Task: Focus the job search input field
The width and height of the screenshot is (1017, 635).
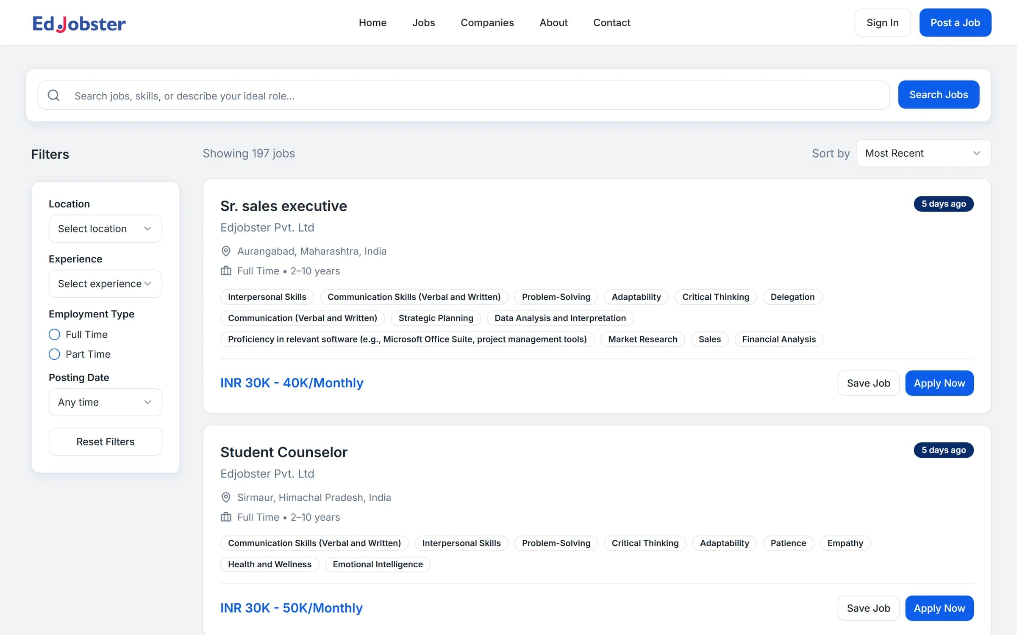Action: click(x=463, y=96)
